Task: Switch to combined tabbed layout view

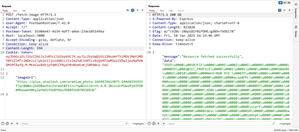Action: (x=288, y=3)
